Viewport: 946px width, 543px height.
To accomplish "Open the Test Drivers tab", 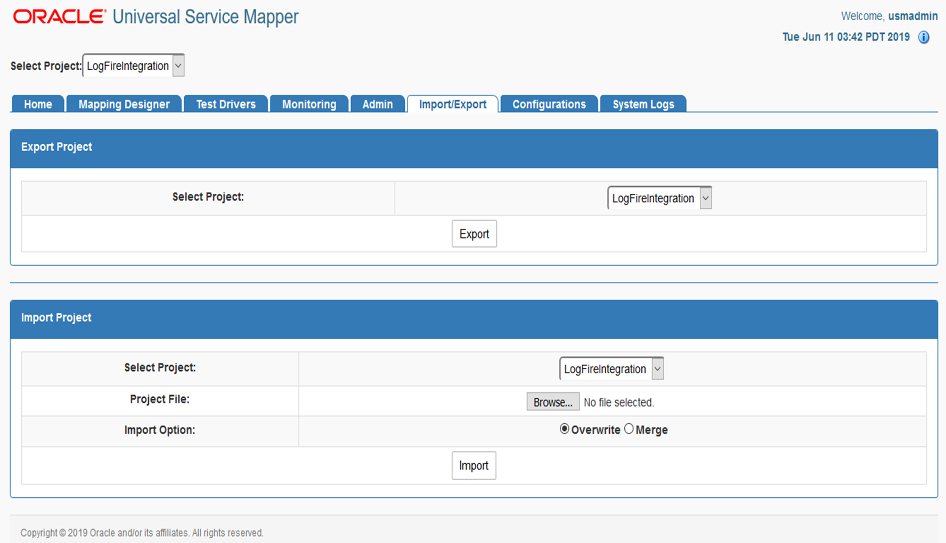I will pyautogui.click(x=226, y=104).
